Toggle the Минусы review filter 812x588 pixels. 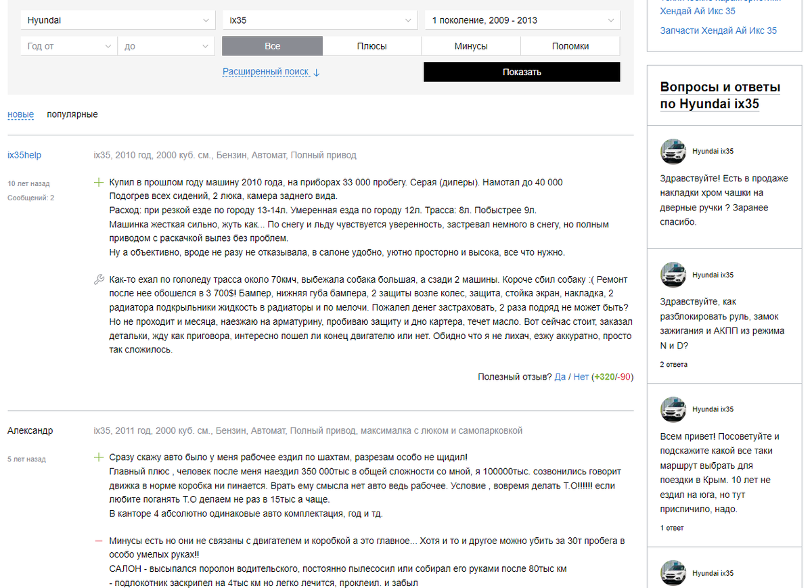pyautogui.click(x=470, y=45)
